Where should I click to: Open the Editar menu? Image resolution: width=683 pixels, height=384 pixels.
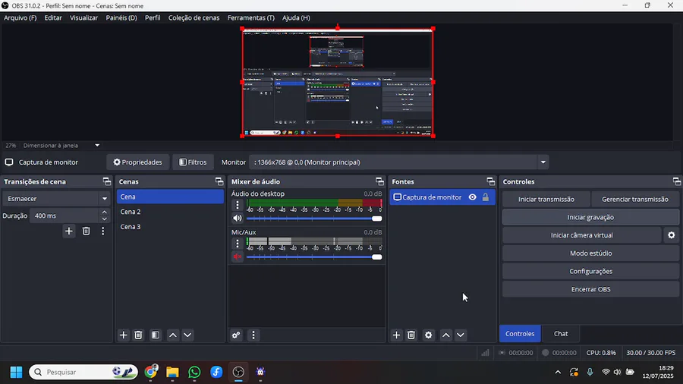[x=53, y=18]
